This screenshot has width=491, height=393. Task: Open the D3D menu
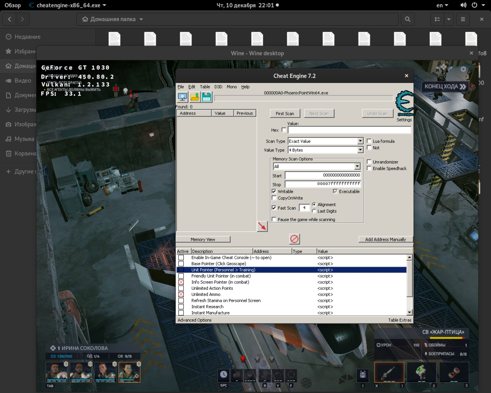point(218,87)
